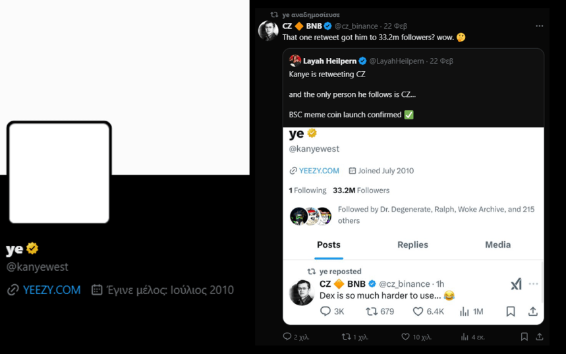The width and height of the screenshot is (566, 354).
Task: Open YEEZY.COM link beside Έγινε μέλος date
Action: (x=51, y=290)
